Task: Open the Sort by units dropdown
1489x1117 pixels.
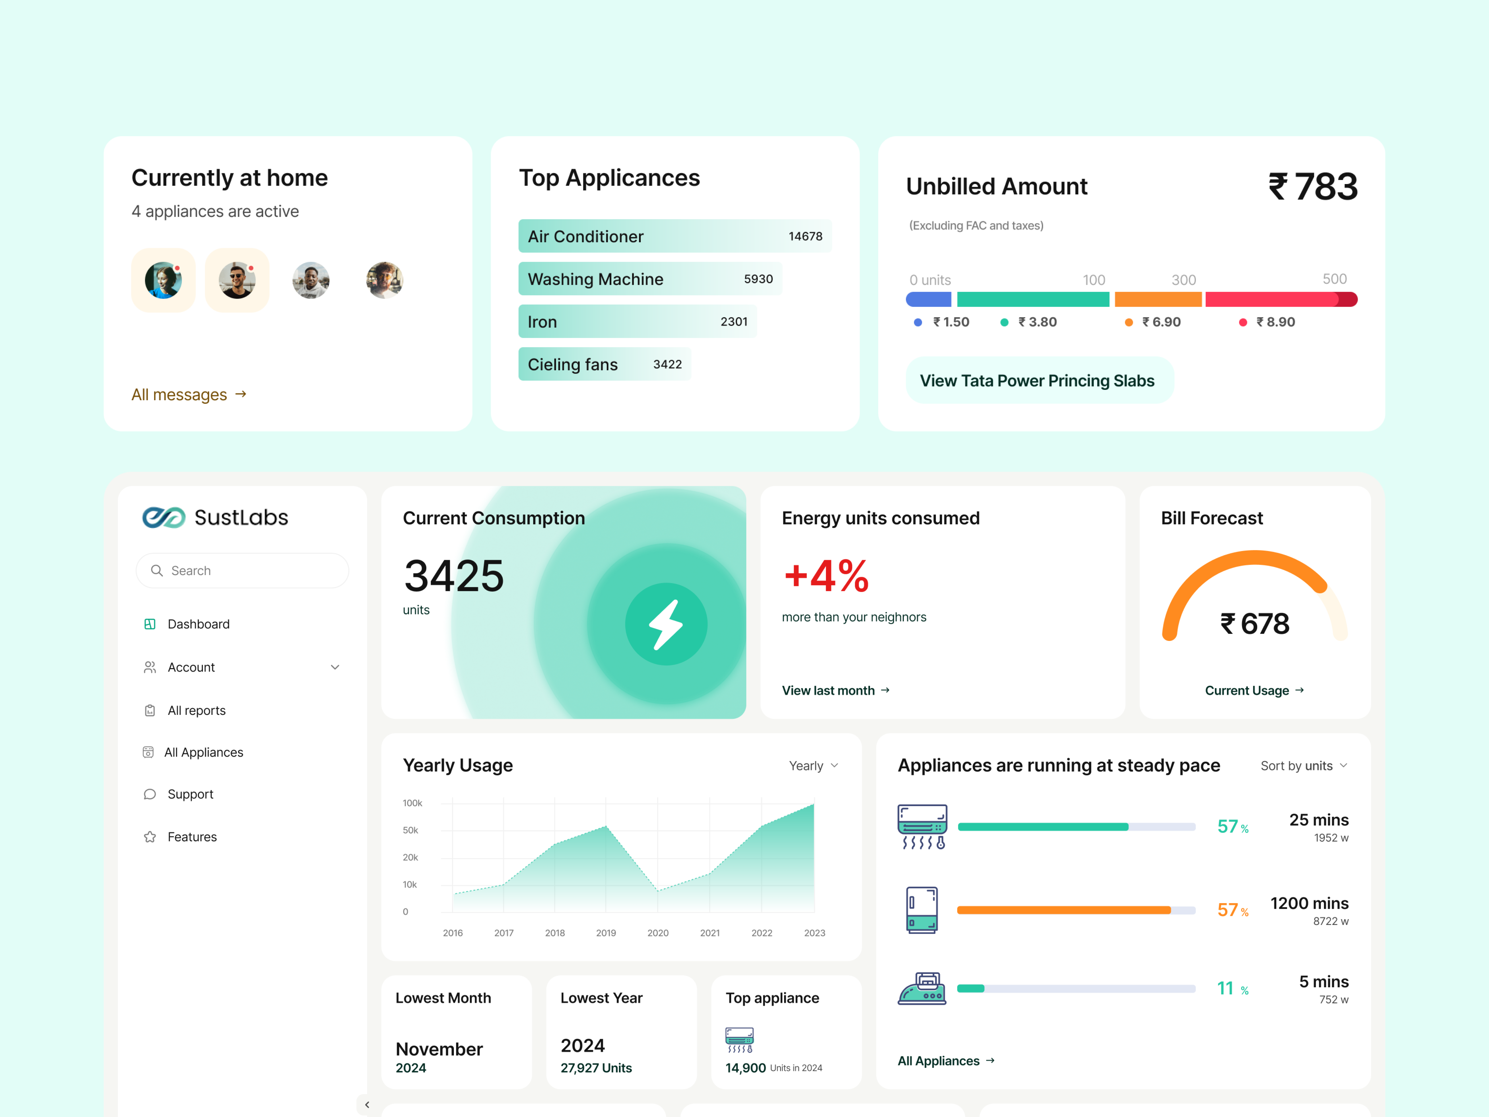Action: click(1304, 765)
